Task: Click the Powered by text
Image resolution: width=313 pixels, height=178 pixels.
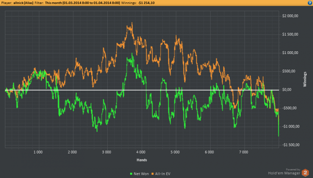Action: 293,170
